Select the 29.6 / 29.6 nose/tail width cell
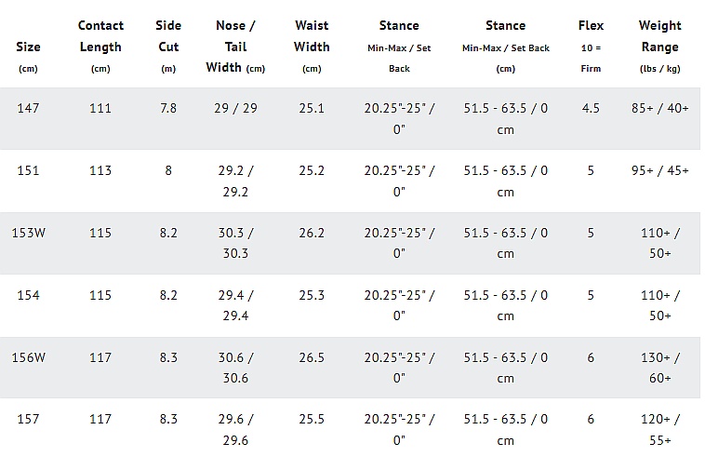Image resolution: width=705 pixels, height=470 pixels. pyautogui.click(x=235, y=429)
